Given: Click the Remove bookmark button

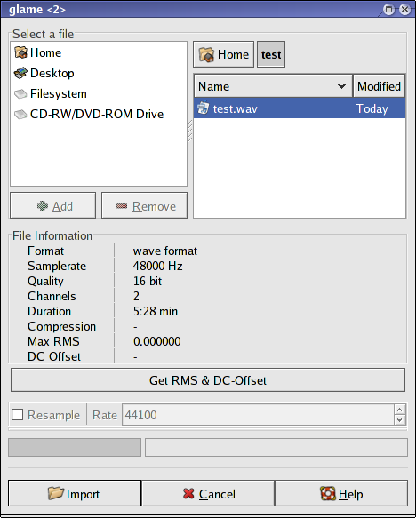Looking at the screenshot, I should coord(144,205).
